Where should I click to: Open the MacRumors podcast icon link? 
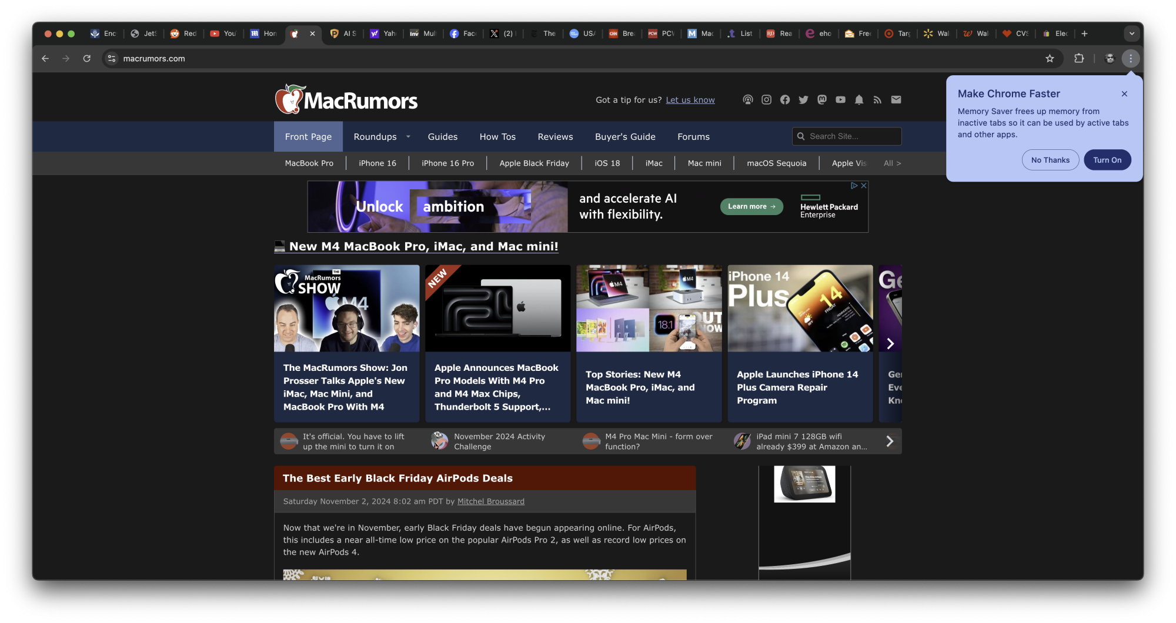coord(747,100)
